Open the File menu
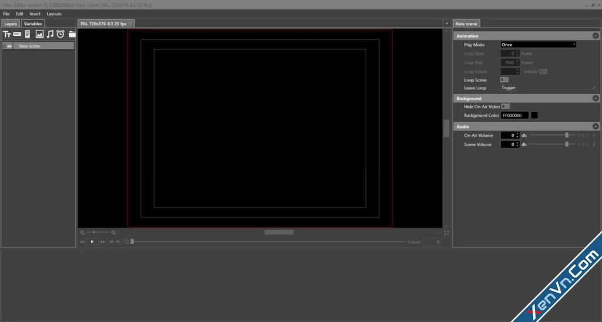Screen dimensions: 602x322 pyautogui.click(x=6, y=14)
